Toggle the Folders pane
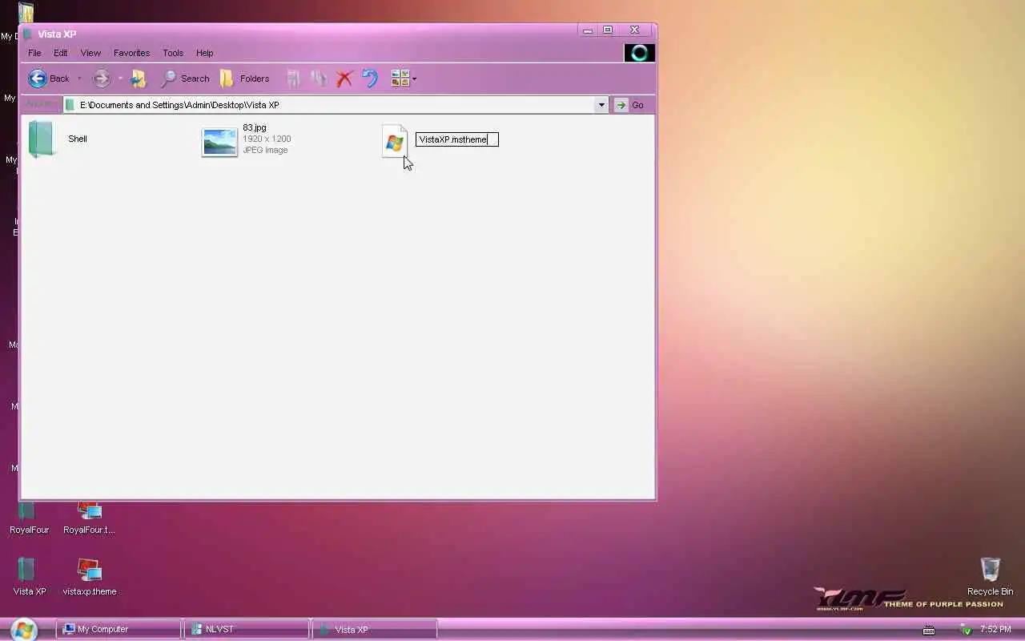1025x641 pixels. click(x=244, y=79)
